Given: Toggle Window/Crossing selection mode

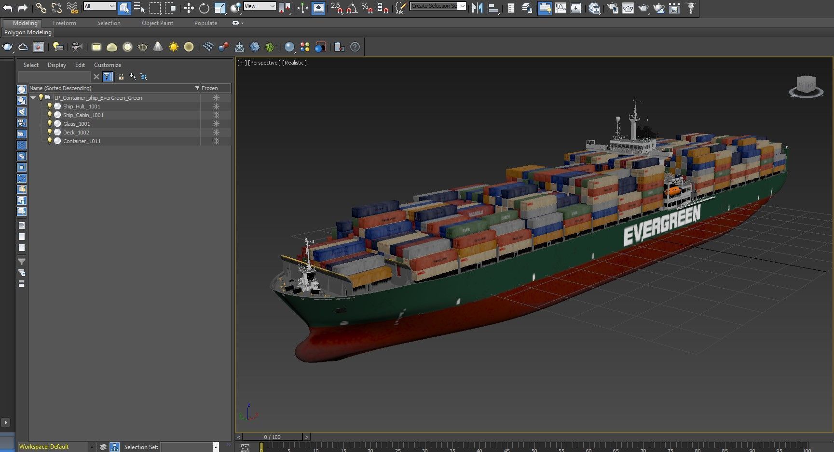Looking at the screenshot, I should tap(170, 8).
